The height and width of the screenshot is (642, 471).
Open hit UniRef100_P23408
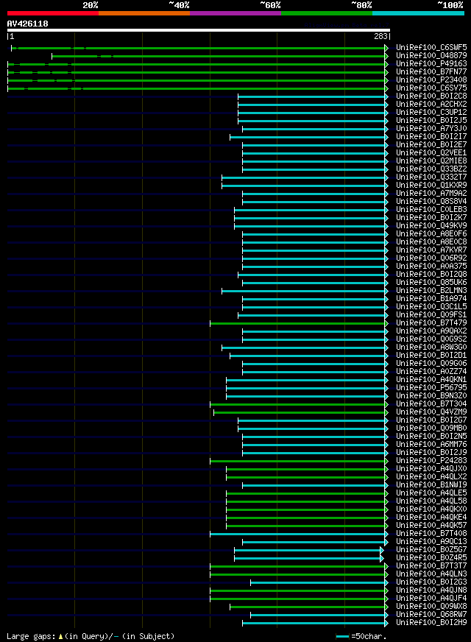(x=431, y=80)
